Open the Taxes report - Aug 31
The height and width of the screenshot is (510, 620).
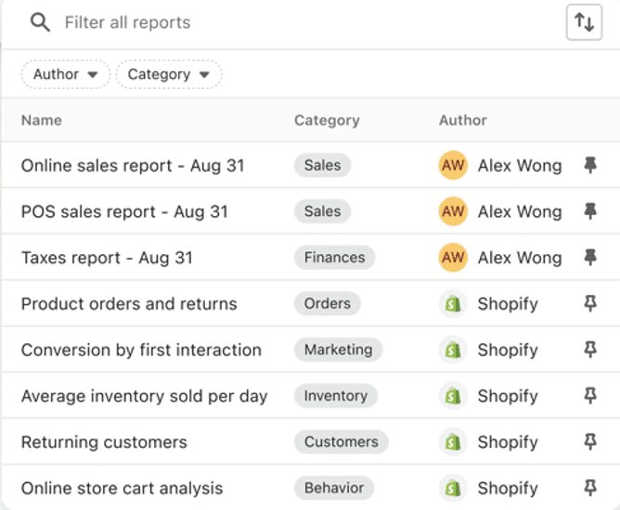coord(107,258)
